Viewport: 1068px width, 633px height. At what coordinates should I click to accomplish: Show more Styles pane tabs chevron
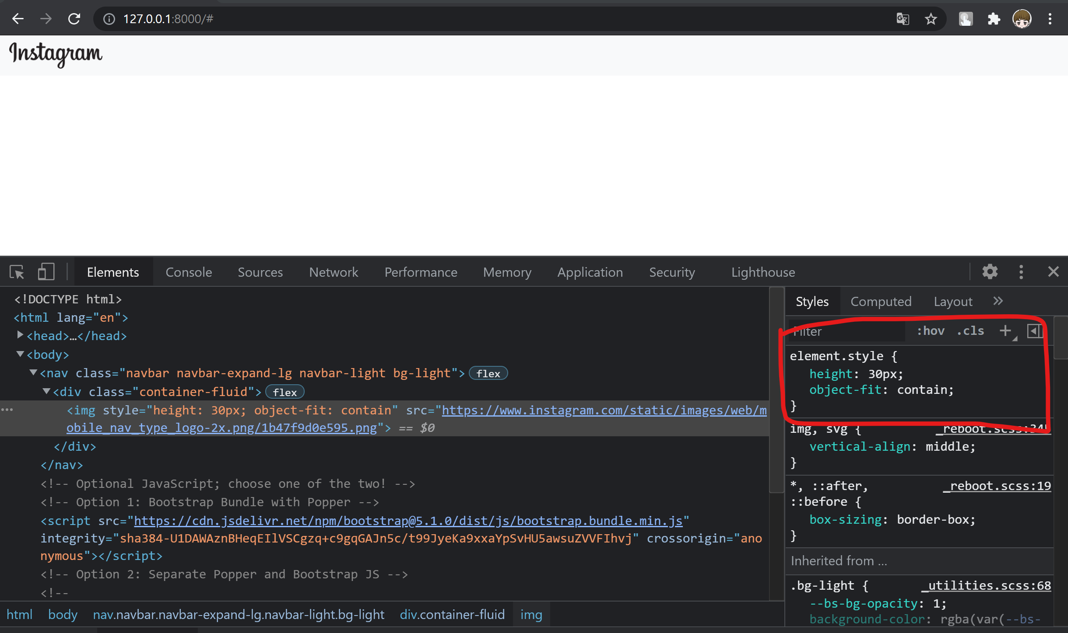click(x=998, y=301)
